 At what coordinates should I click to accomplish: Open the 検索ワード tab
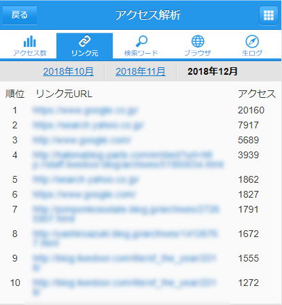141,46
